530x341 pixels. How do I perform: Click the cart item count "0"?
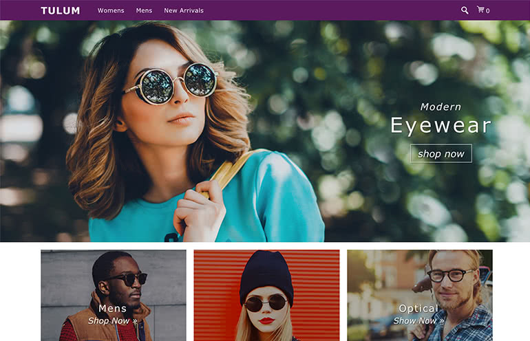pyautogui.click(x=488, y=11)
